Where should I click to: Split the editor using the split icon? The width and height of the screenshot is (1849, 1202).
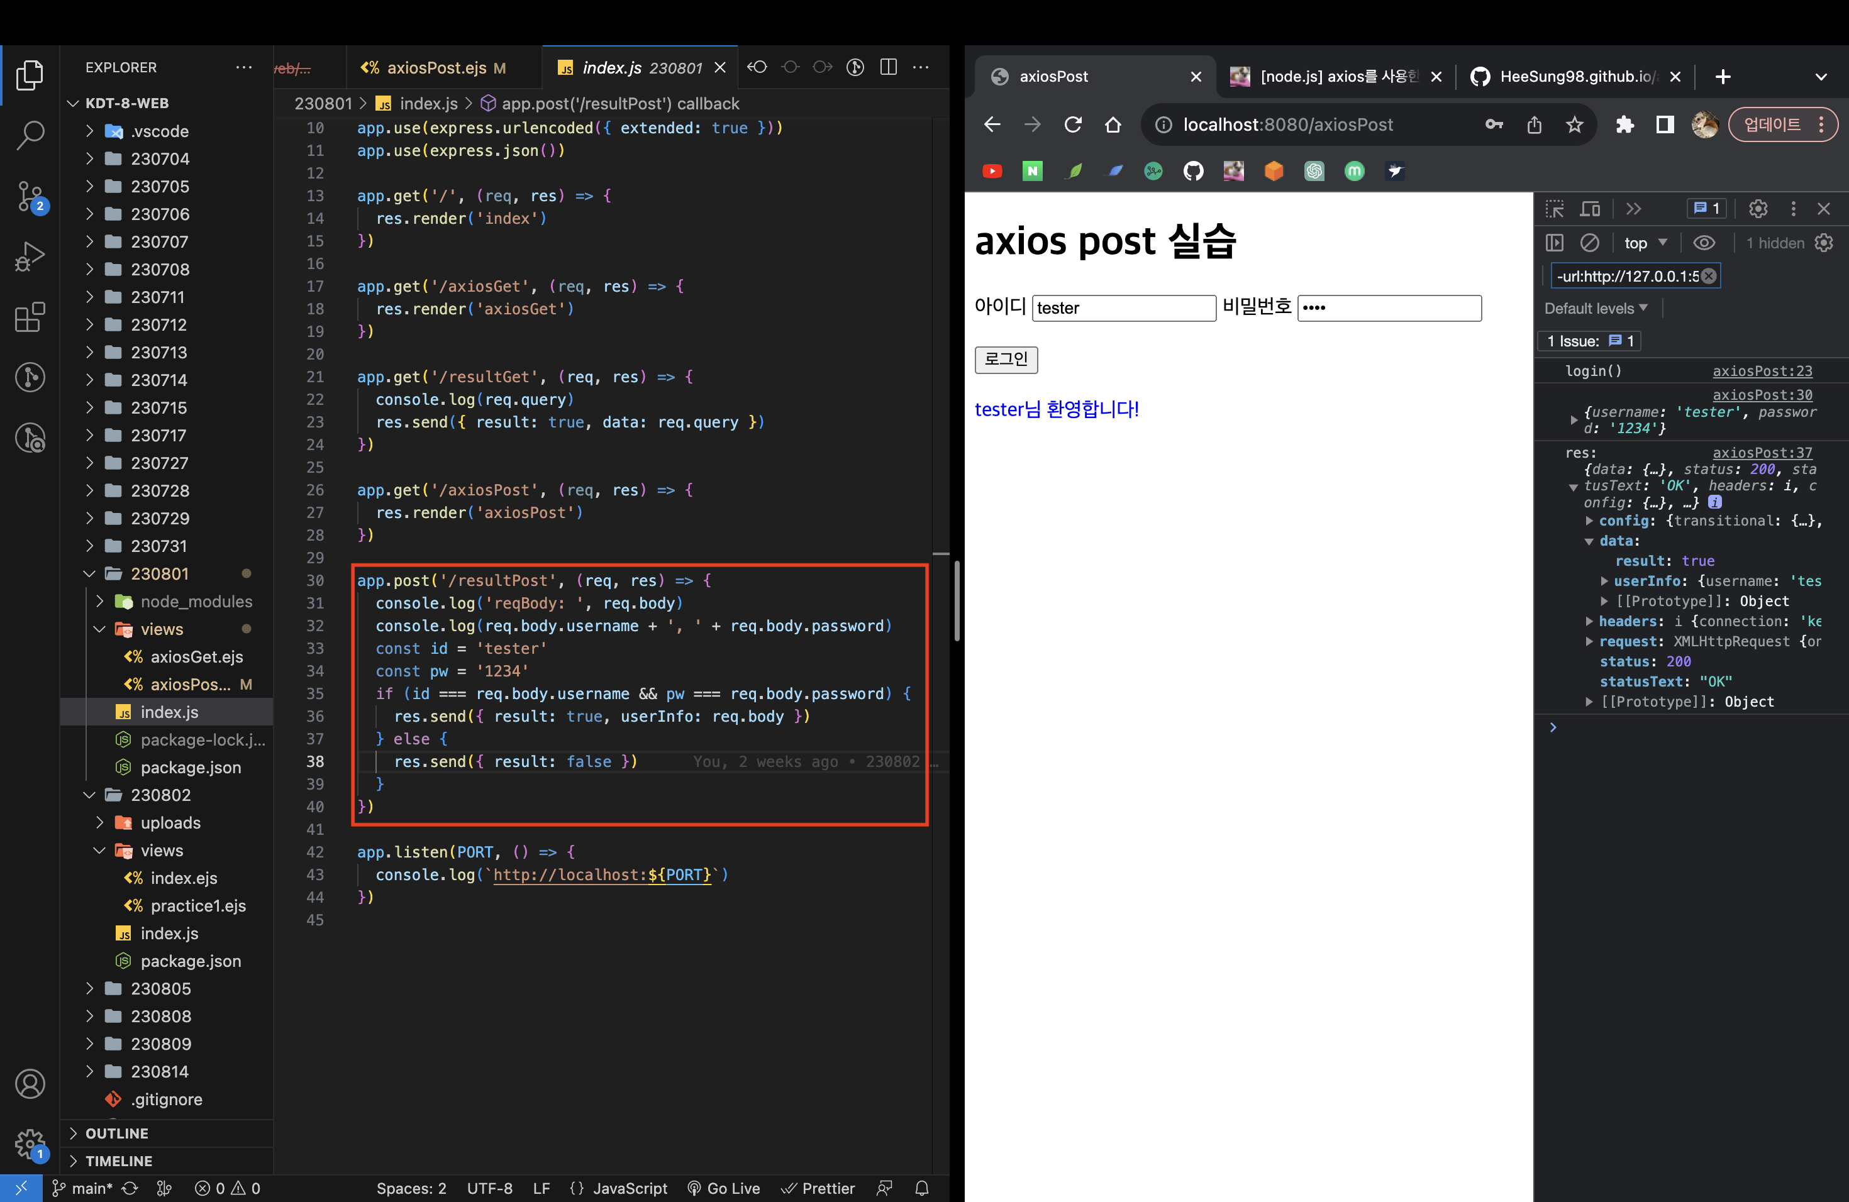coord(888,67)
